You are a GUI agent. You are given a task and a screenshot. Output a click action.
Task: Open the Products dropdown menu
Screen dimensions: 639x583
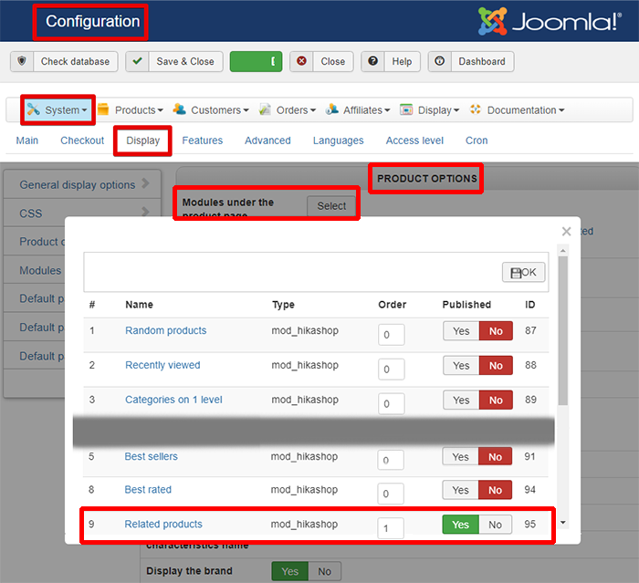pos(131,109)
